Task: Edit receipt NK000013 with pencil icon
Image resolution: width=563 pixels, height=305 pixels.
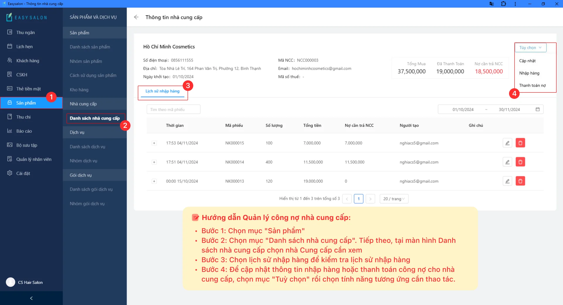Action: [507, 181]
